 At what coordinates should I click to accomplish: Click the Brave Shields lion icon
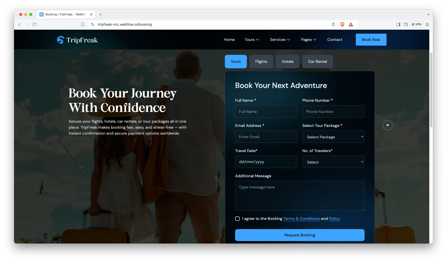(x=342, y=24)
